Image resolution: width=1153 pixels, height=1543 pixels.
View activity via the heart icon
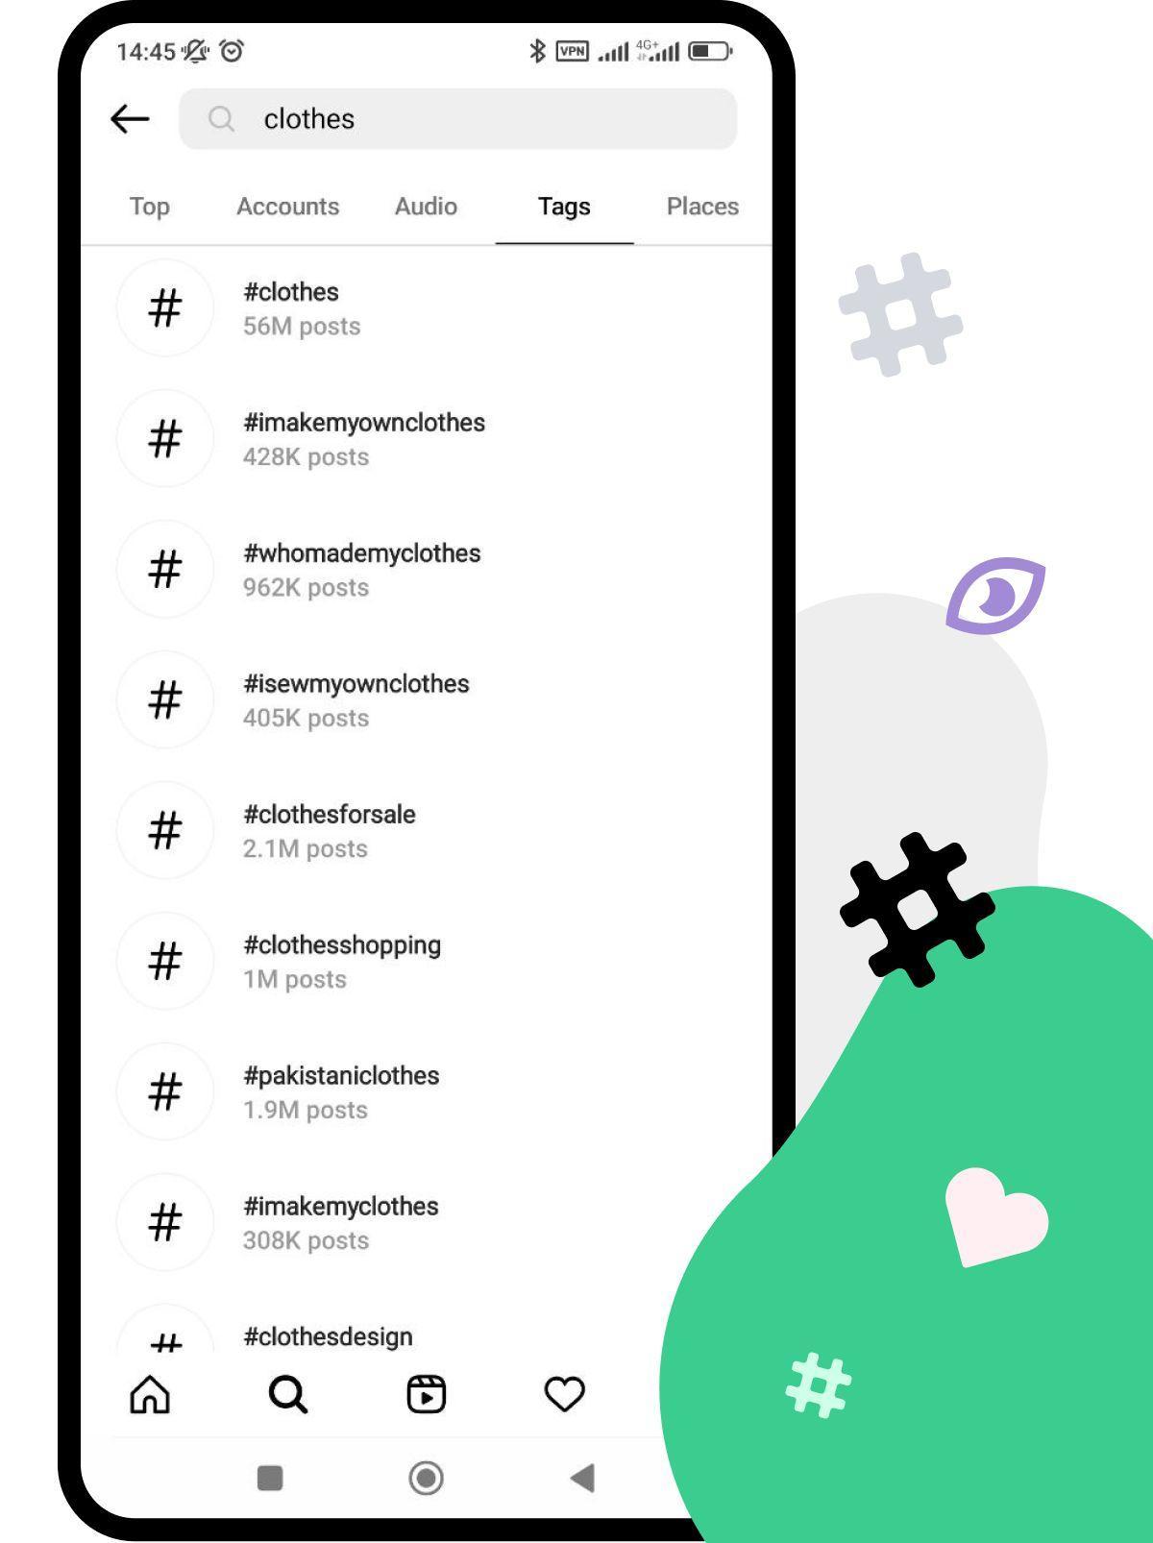coord(564,1395)
